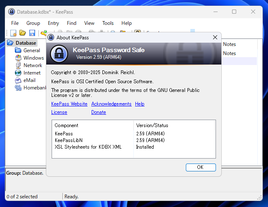Click the Open database folder icon
This screenshot has height=207, width=268.
coord(23,33)
